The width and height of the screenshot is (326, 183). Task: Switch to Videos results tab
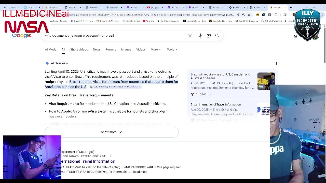[x=141, y=50]
